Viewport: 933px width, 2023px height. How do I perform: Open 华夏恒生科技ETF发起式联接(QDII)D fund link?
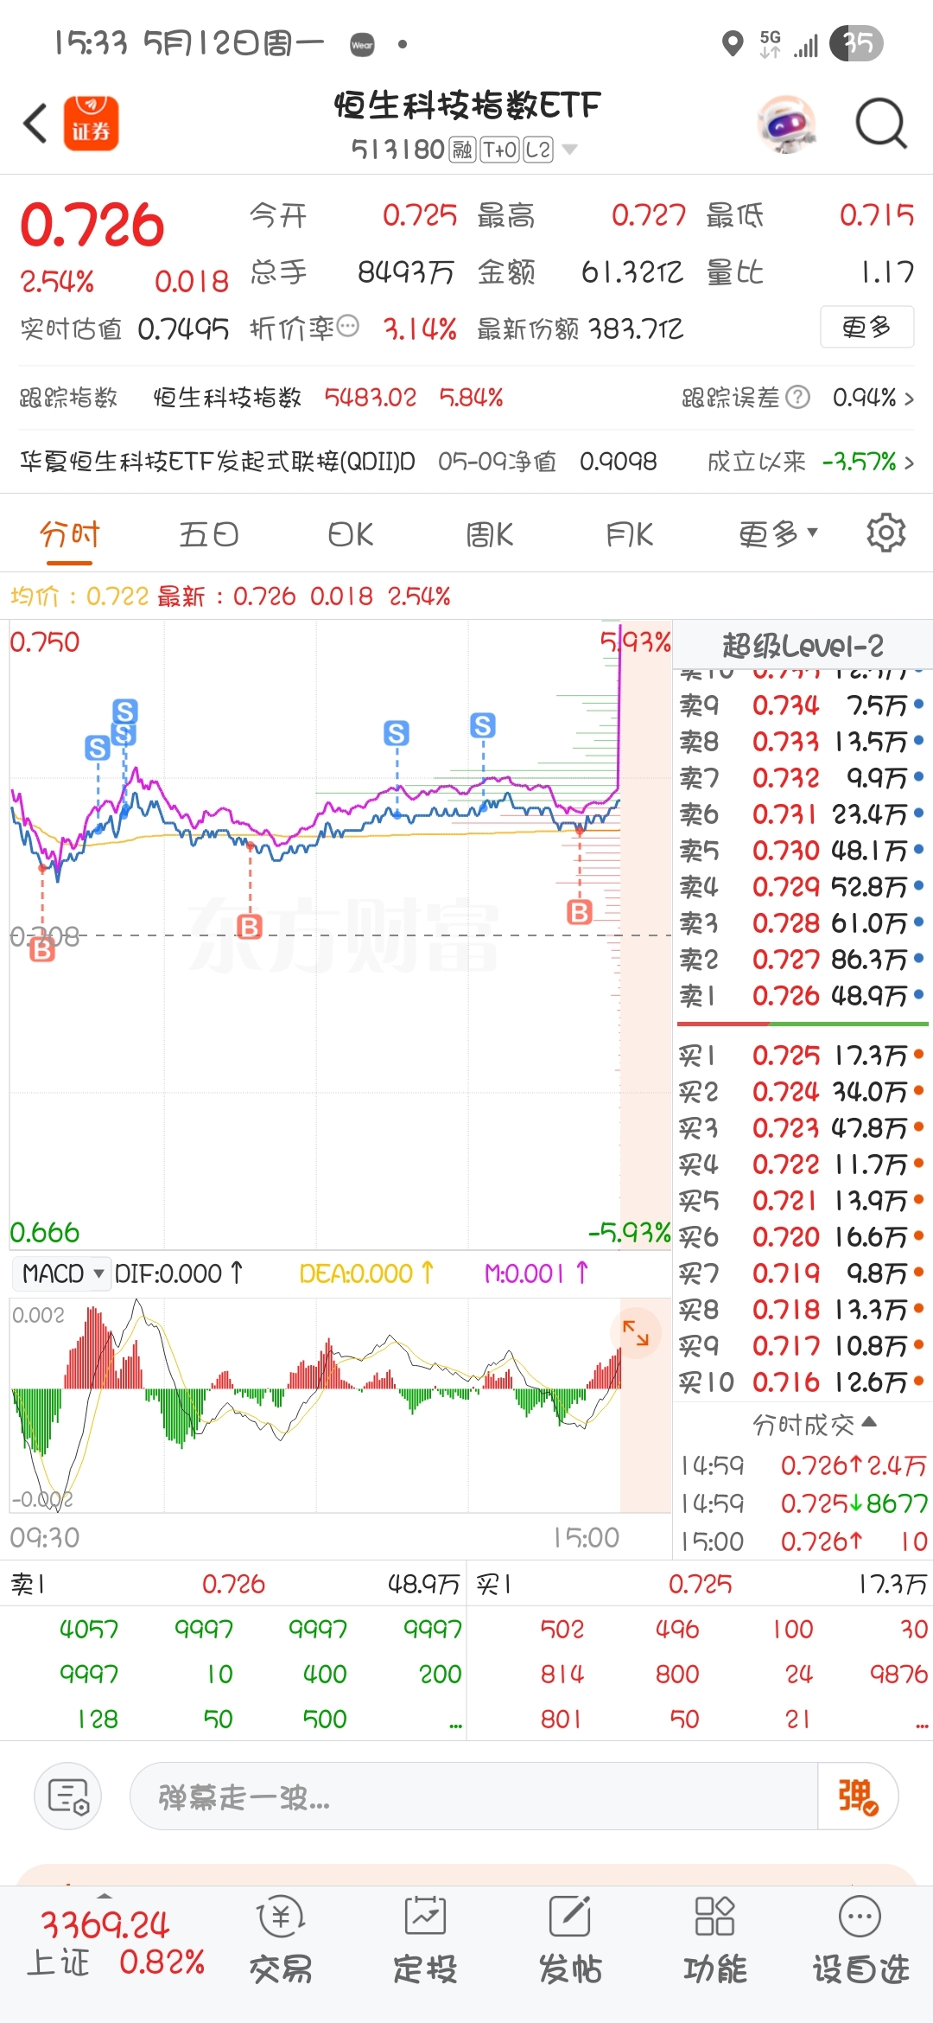pos(218,462)
